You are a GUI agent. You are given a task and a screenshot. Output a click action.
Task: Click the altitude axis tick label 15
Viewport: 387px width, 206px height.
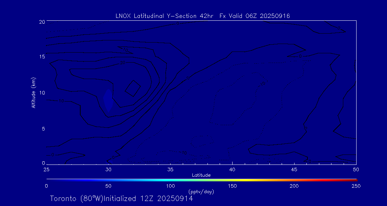coord(41,57)
